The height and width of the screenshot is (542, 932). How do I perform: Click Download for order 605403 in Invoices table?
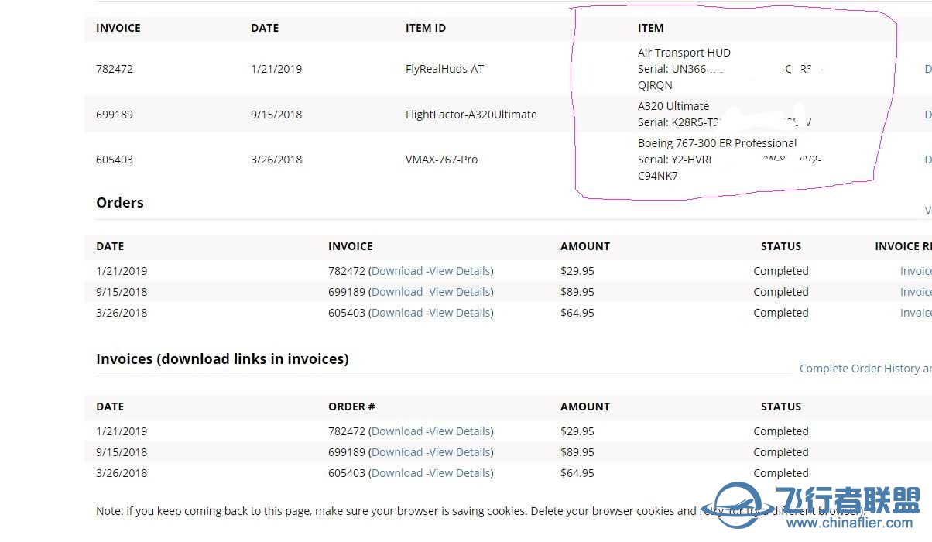(x=396, y=473)
